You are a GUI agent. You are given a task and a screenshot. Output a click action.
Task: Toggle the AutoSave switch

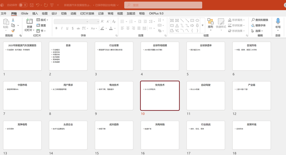point(23,5)
